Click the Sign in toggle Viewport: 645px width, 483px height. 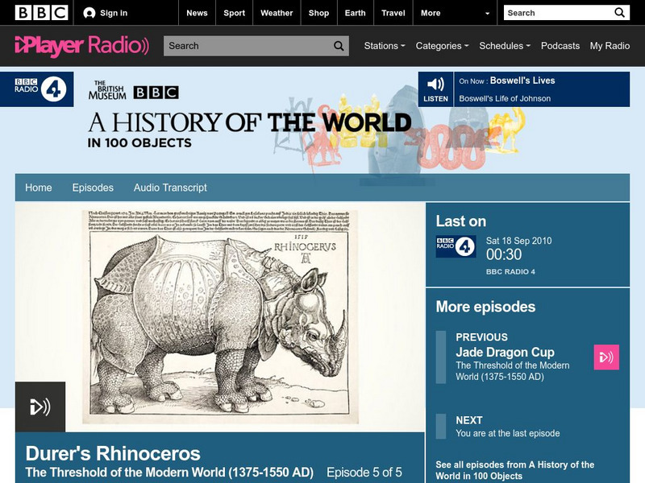point(106,12)
